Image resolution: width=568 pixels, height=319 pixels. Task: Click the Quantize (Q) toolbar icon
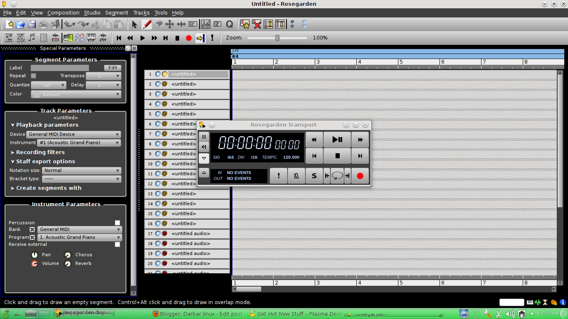click(x=230, y=24)
